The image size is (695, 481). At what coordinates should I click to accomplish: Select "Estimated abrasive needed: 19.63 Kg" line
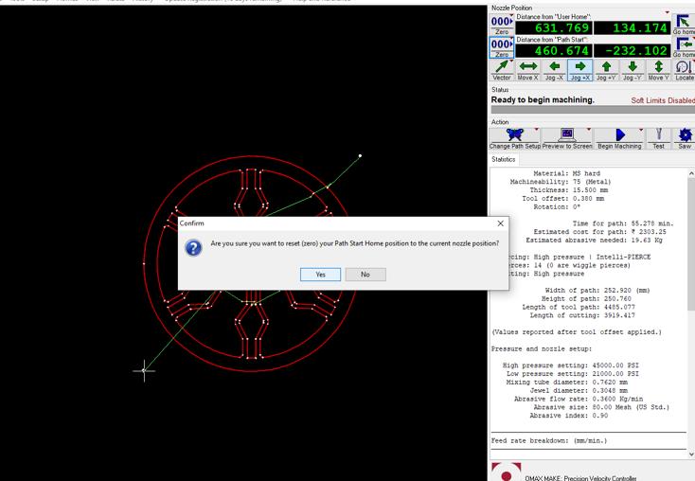click(x=594, y=240)
